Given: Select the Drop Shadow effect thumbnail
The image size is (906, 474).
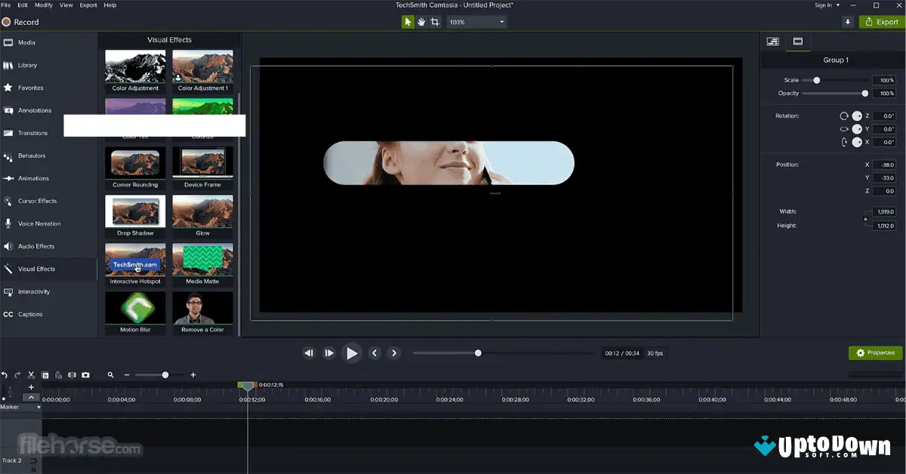Looking at the screenshot, I should pos(134,213).
